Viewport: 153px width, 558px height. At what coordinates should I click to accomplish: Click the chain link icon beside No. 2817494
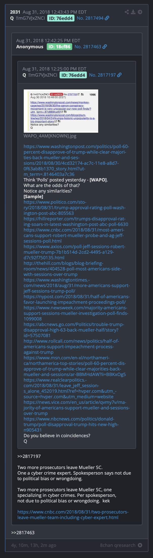107,18
